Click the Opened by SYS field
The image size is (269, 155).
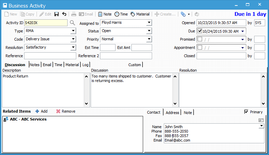[260, 23]
